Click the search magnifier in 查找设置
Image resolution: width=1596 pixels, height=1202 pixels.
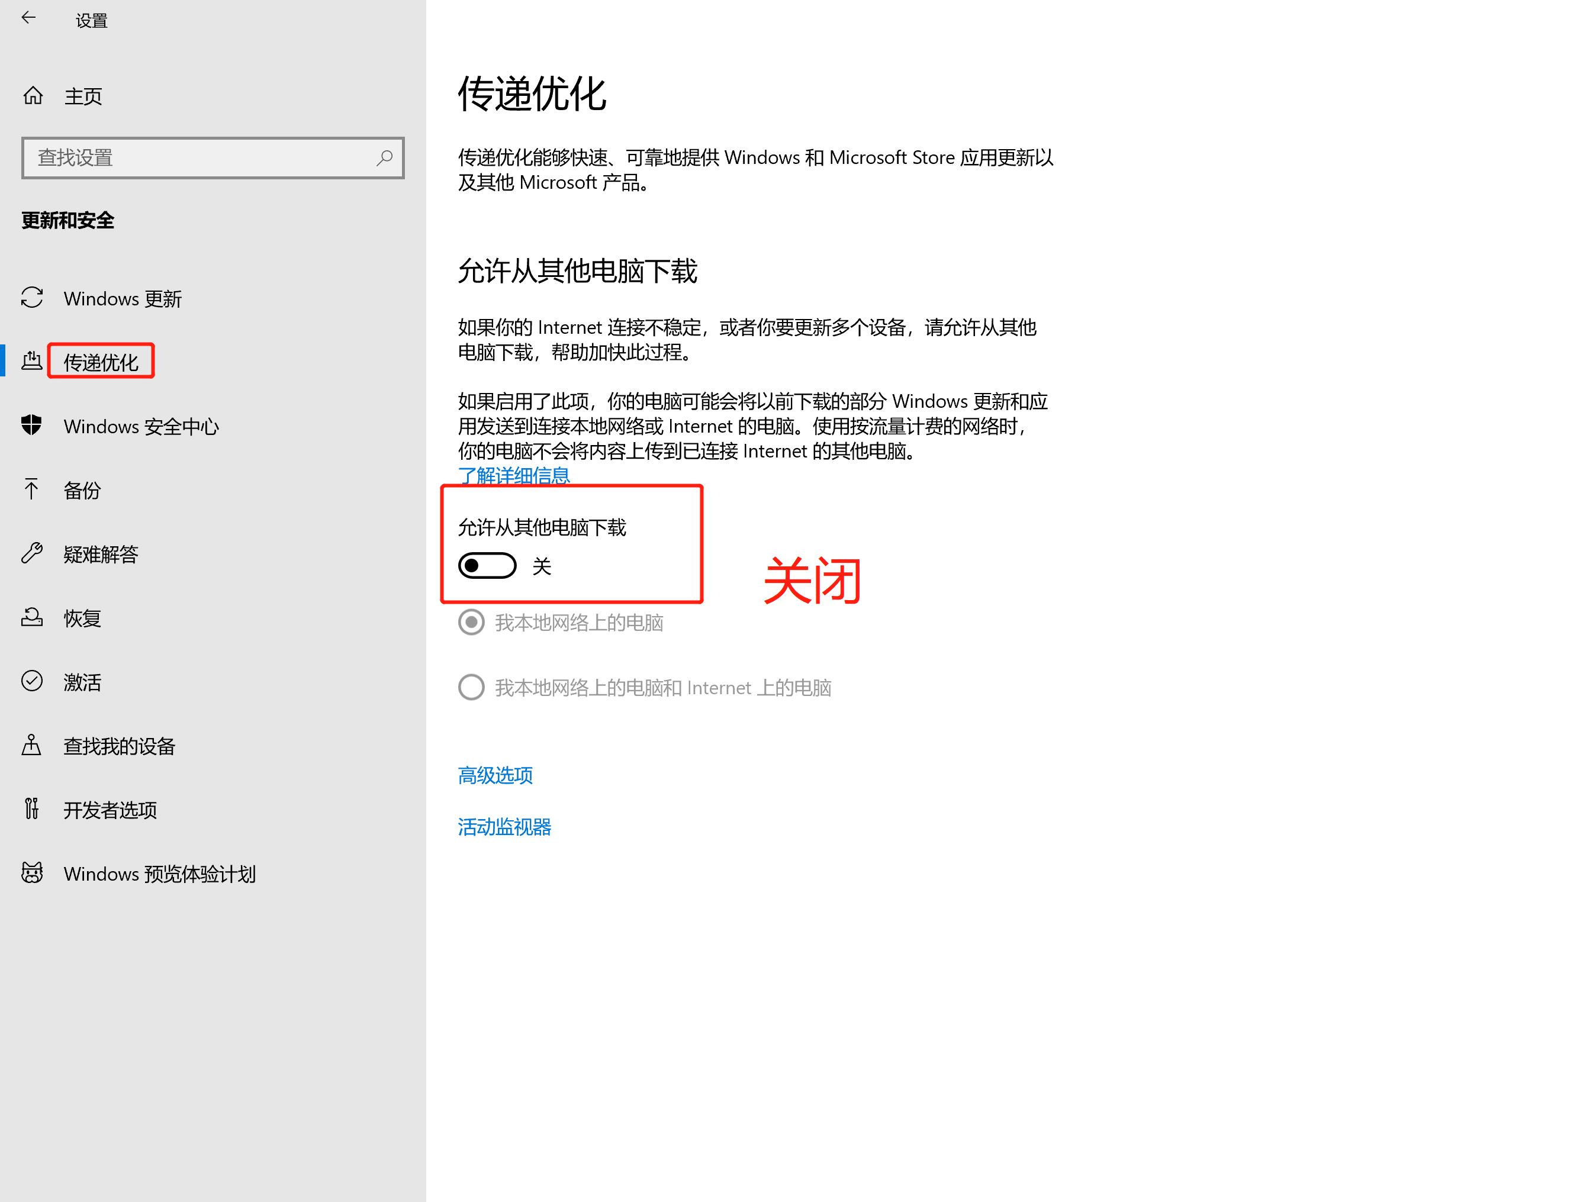click(x=385, y=157)
